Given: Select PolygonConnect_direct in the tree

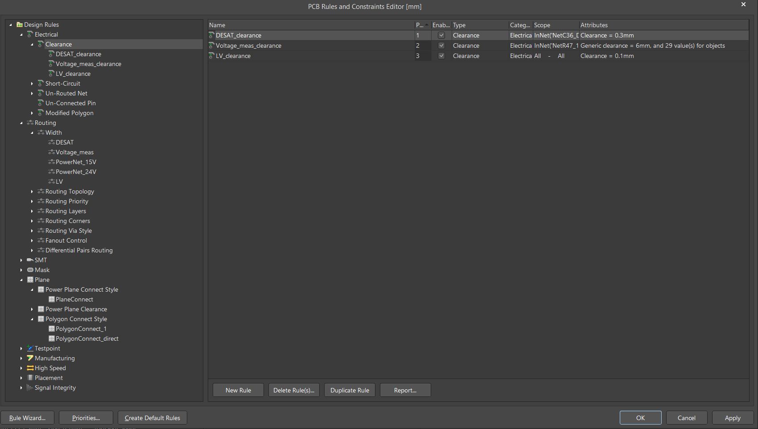Looking at the screenshot, I should pos(87,338).
